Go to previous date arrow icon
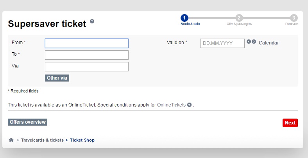 point(249,42)
